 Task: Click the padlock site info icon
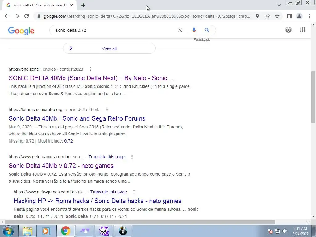(39, 16)
